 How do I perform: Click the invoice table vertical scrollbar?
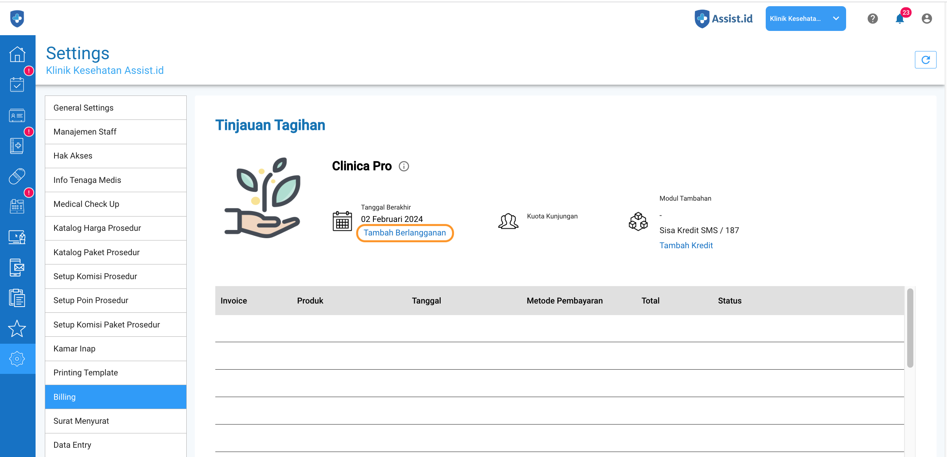[910, 328]
